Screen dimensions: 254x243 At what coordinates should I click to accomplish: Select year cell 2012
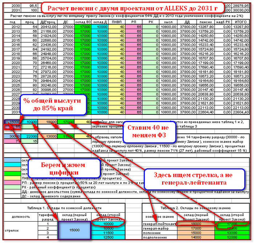(12, 27)
